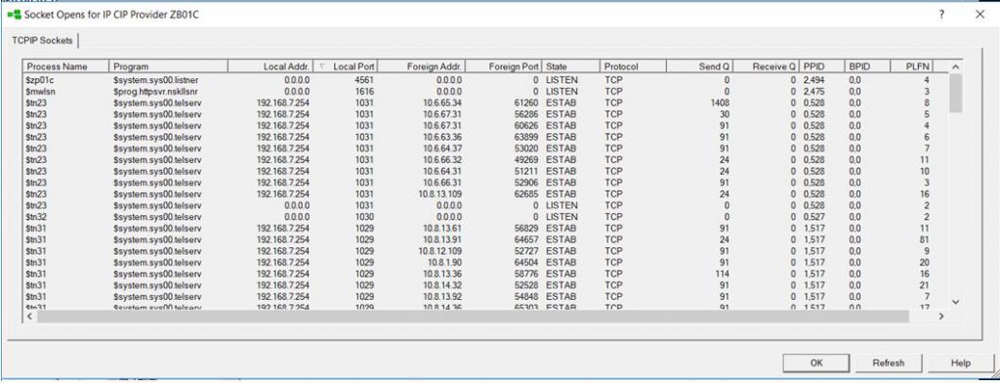Viewport: 1000px width, 383px height.
Task: Click PPID value 0,527
Action: click(814, 217)
